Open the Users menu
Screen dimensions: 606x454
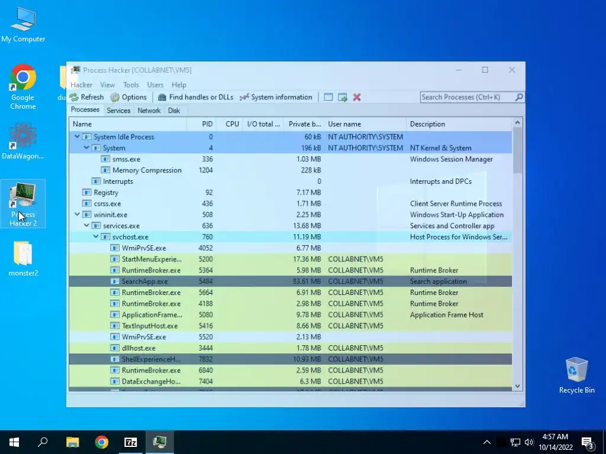point(155,85)
